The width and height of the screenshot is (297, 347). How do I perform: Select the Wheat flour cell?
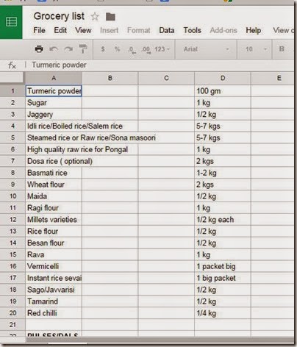click(x=54, y=185)
